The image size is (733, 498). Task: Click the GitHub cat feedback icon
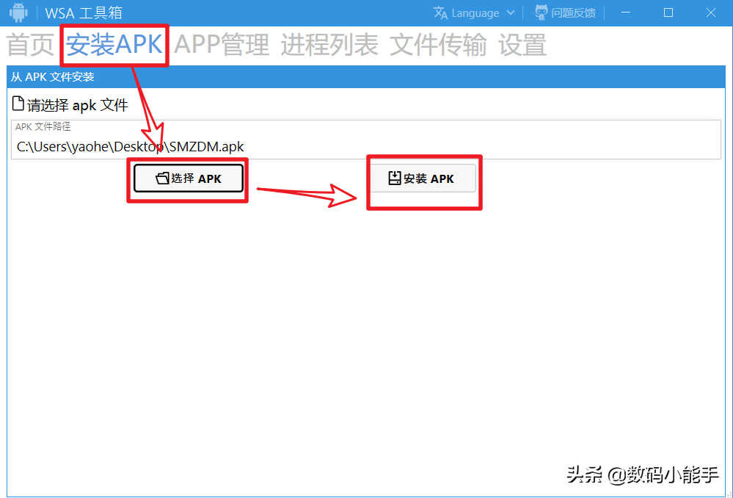pyautogui.click(x=541, y=12)
